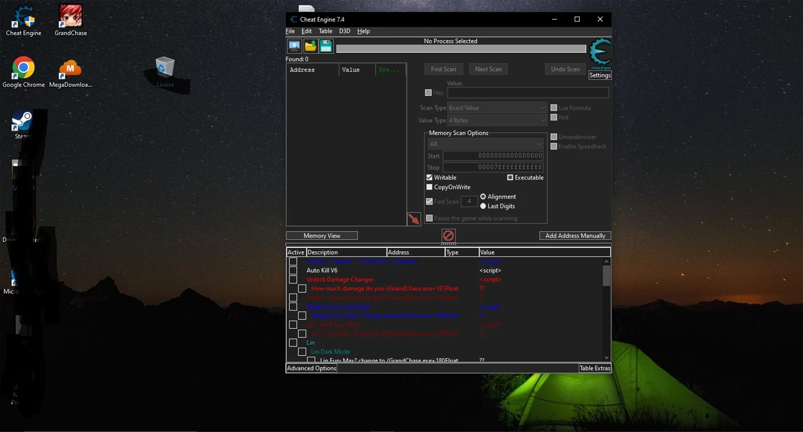The width and height of the screenshot is (803, 432).
Task: Enable the Lua formula checkbox
Action: [553, 107]
